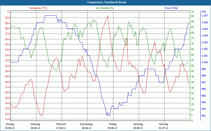Click the '12,0' temperature axis value

pyautogui.click(x=8, y=114)
